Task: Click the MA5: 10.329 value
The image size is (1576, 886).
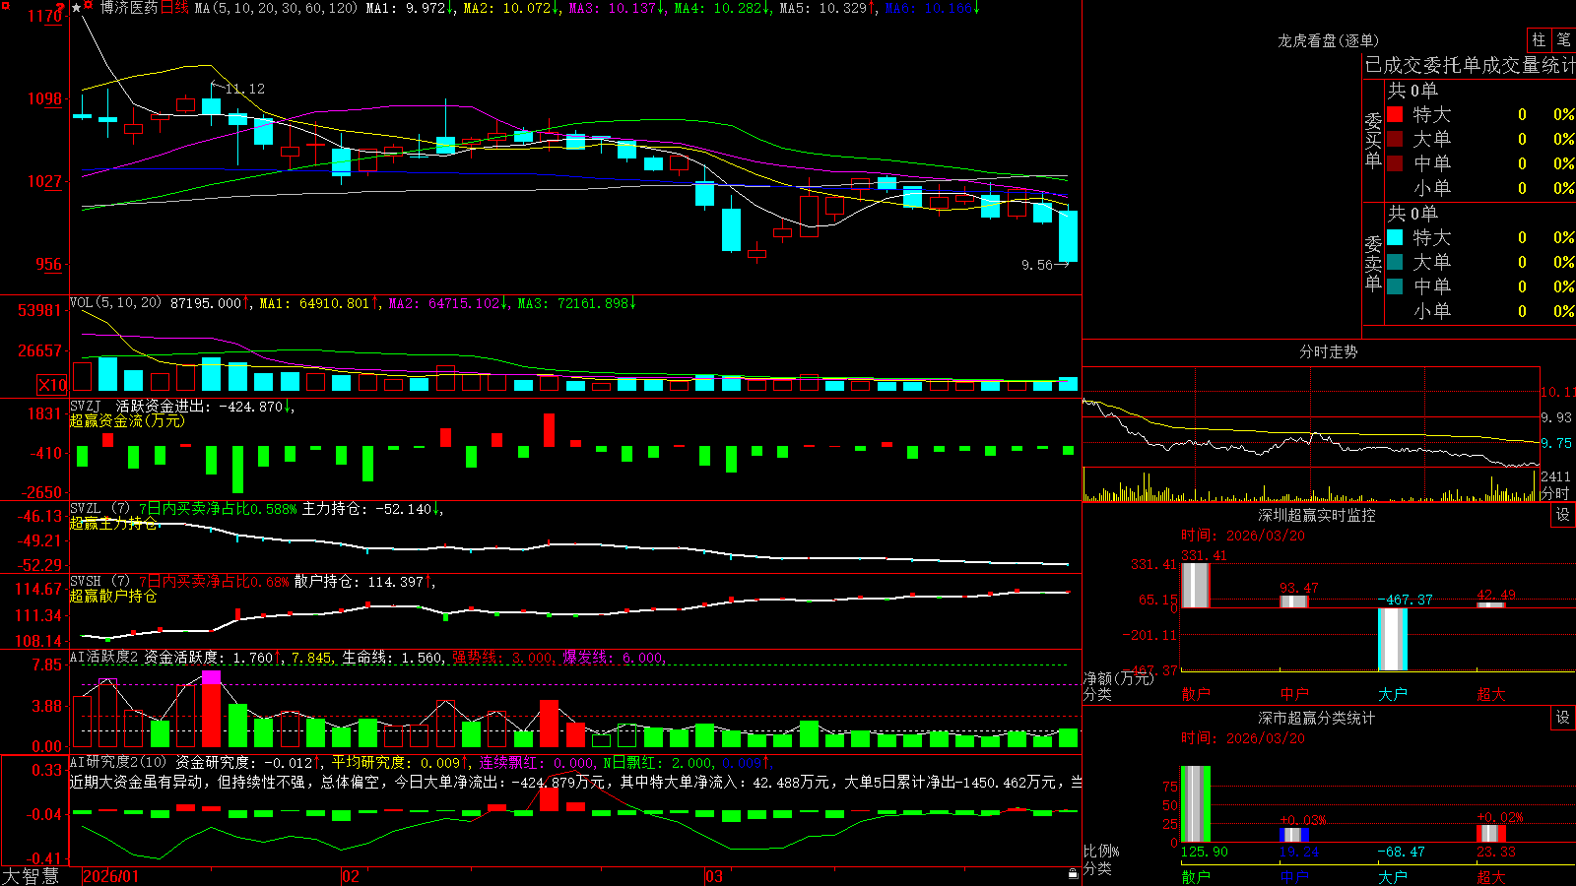Action: pyautogui.click(x=827, y=8)
